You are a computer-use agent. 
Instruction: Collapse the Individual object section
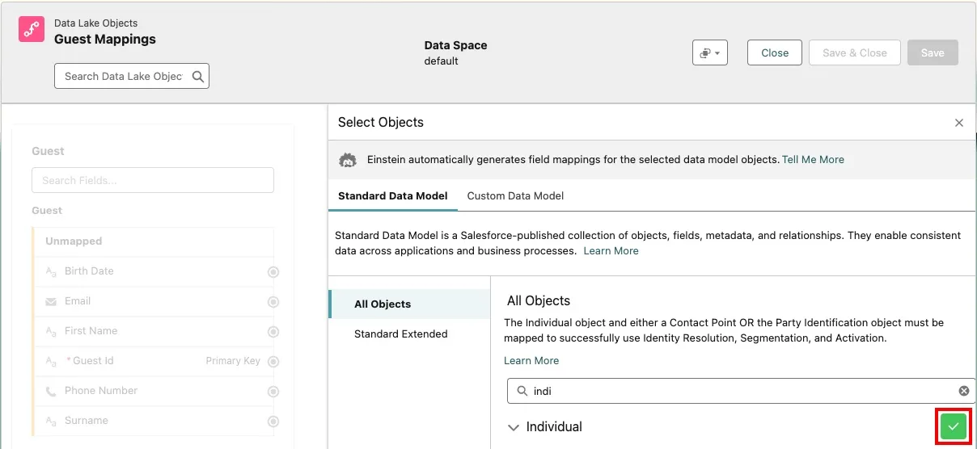[513, 427]
